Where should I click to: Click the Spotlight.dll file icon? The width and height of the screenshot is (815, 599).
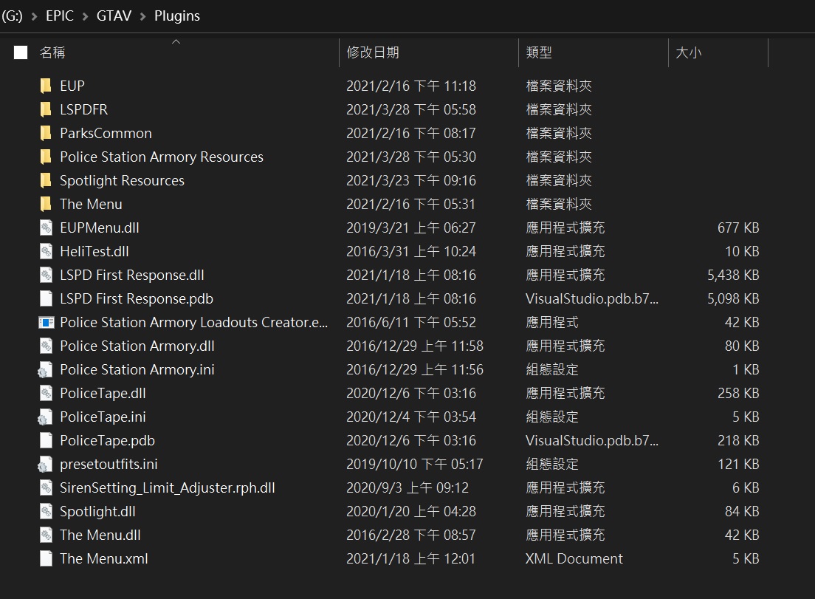click(46, 511)
